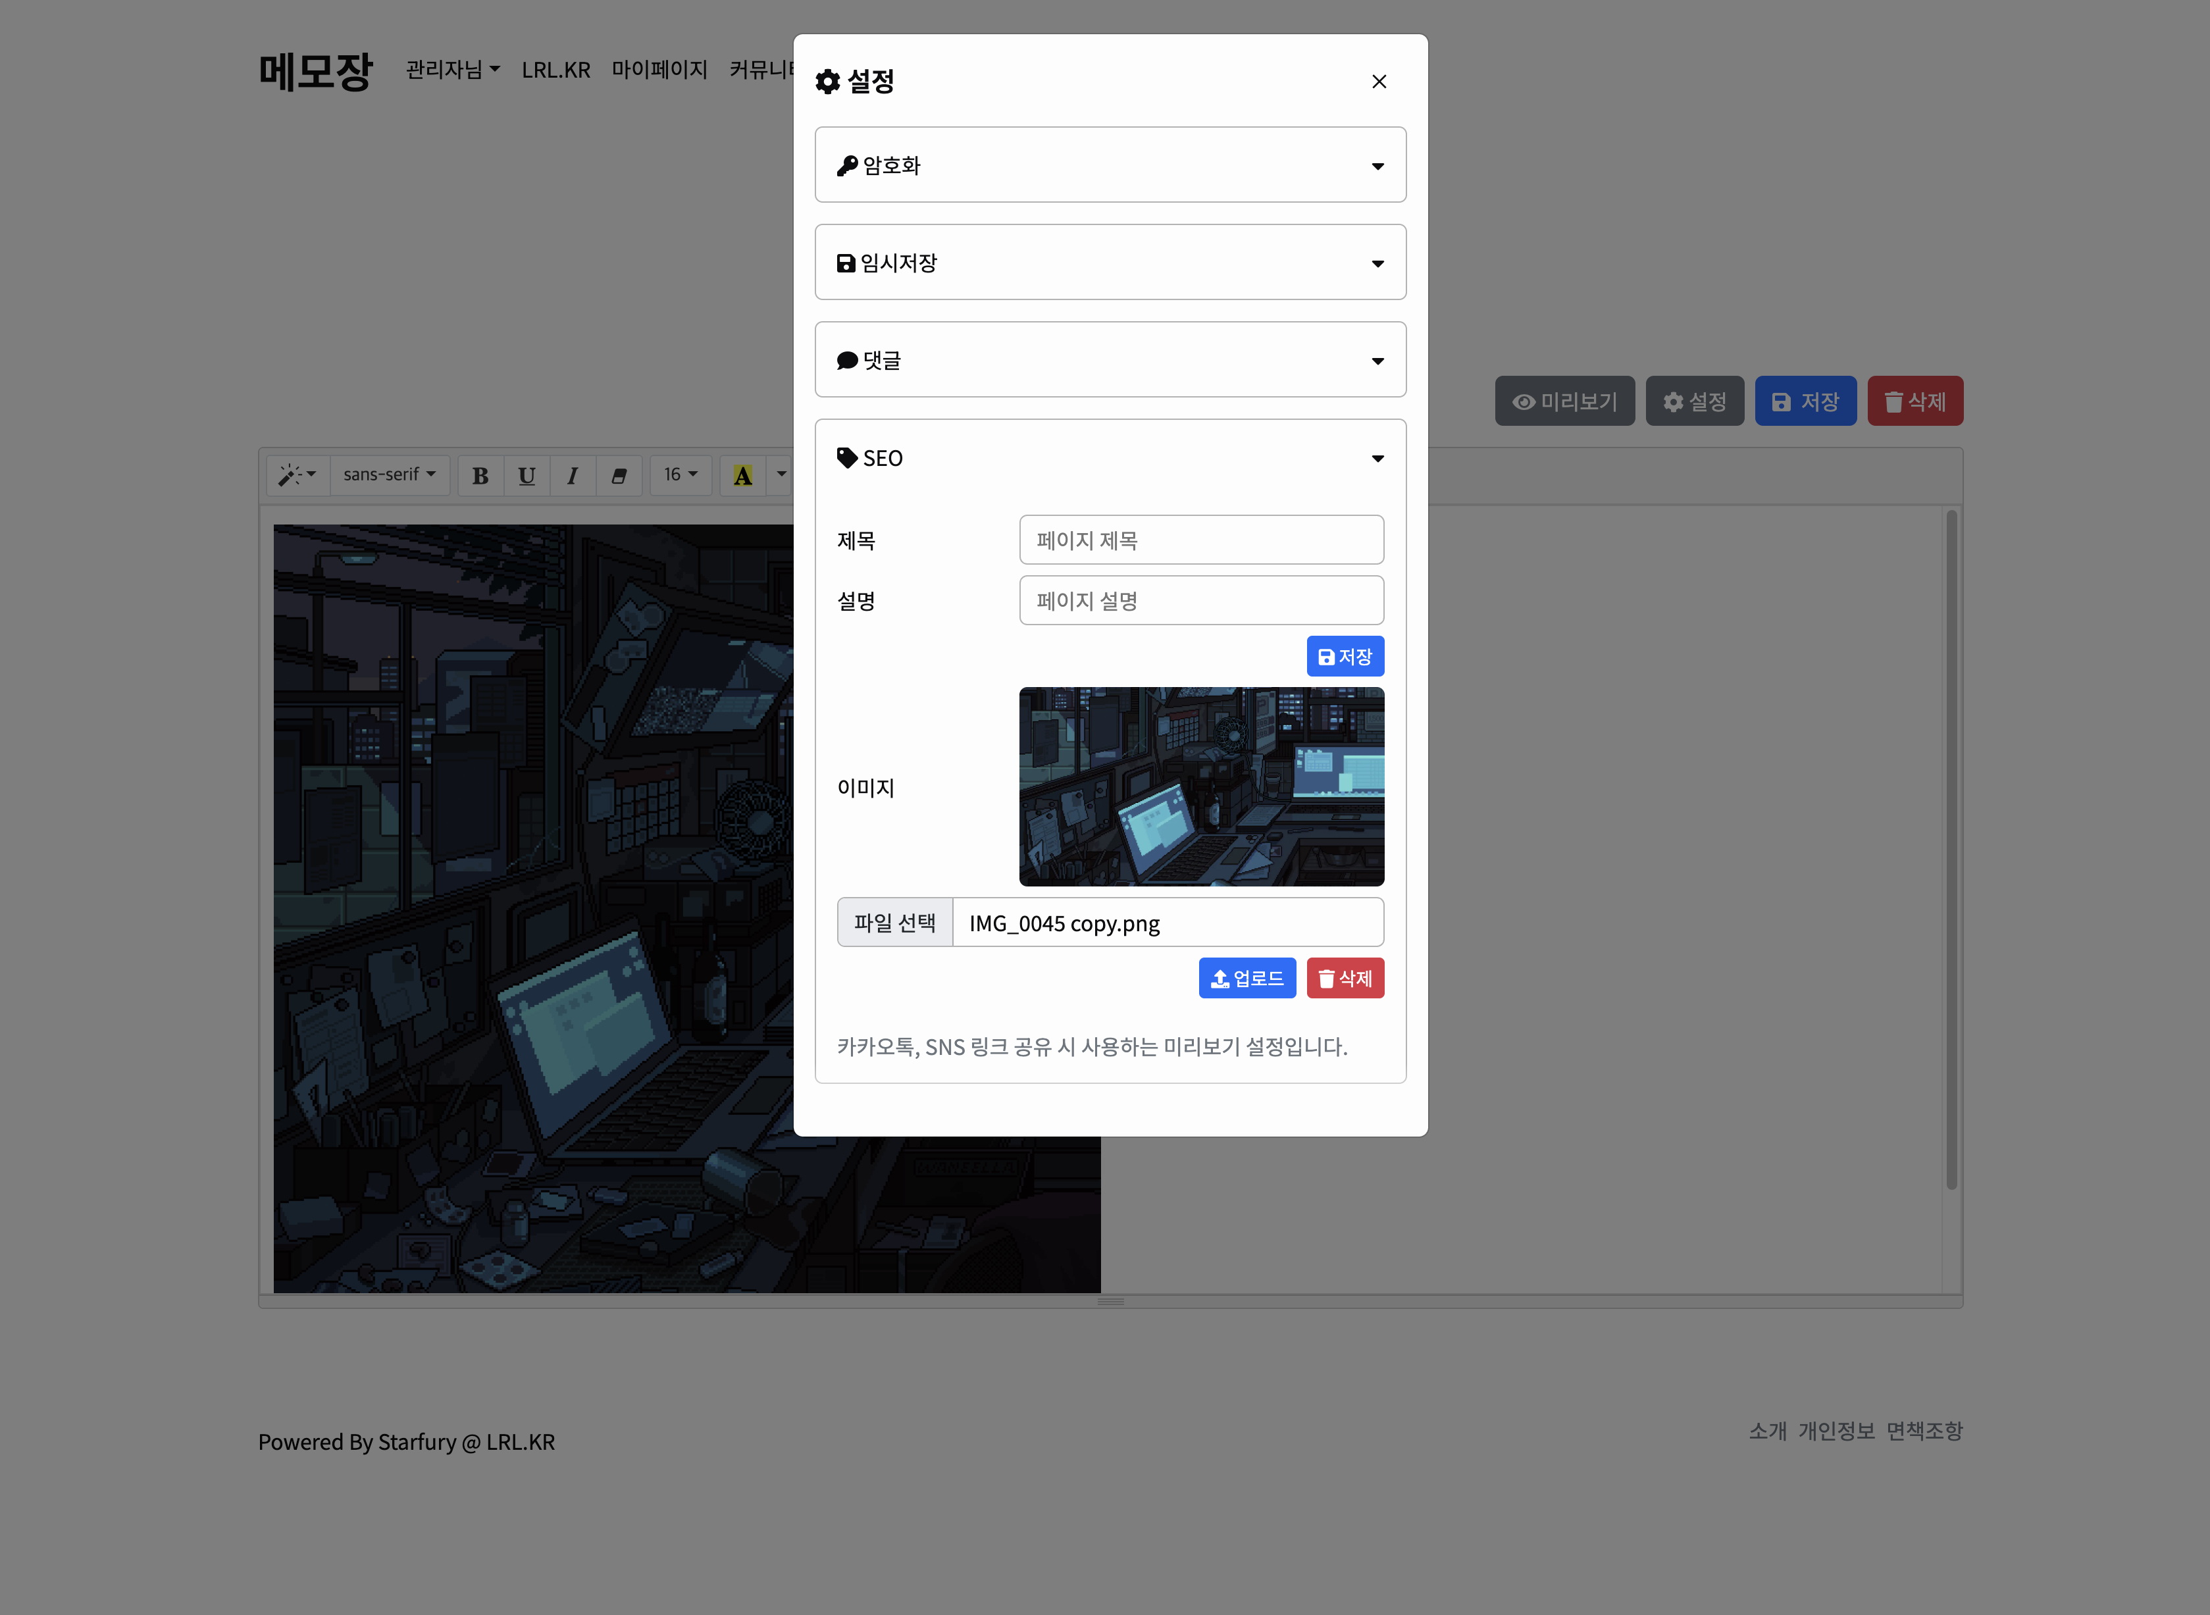Close the settings modal with X
Viewport: 2210px width, 1615px height.
point(1378,81)
